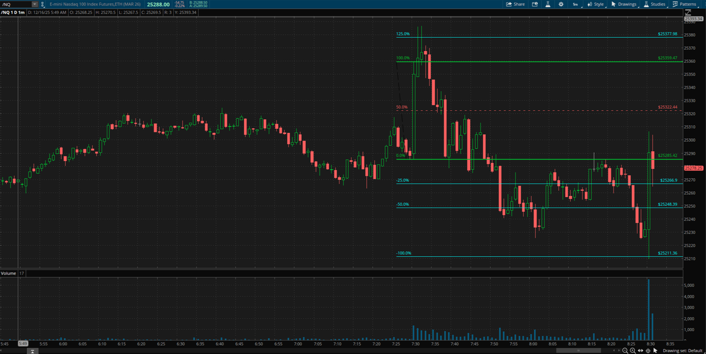Click the -25.0% Fibonacci level label
Screen dimensions: 706x354
(x=402, y=181)
